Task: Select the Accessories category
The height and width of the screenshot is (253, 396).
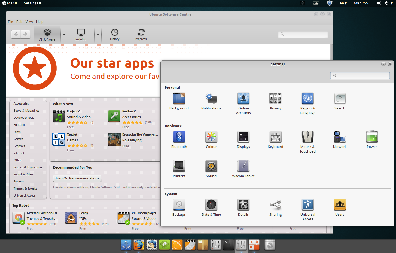Action: (x=21, y=103)
